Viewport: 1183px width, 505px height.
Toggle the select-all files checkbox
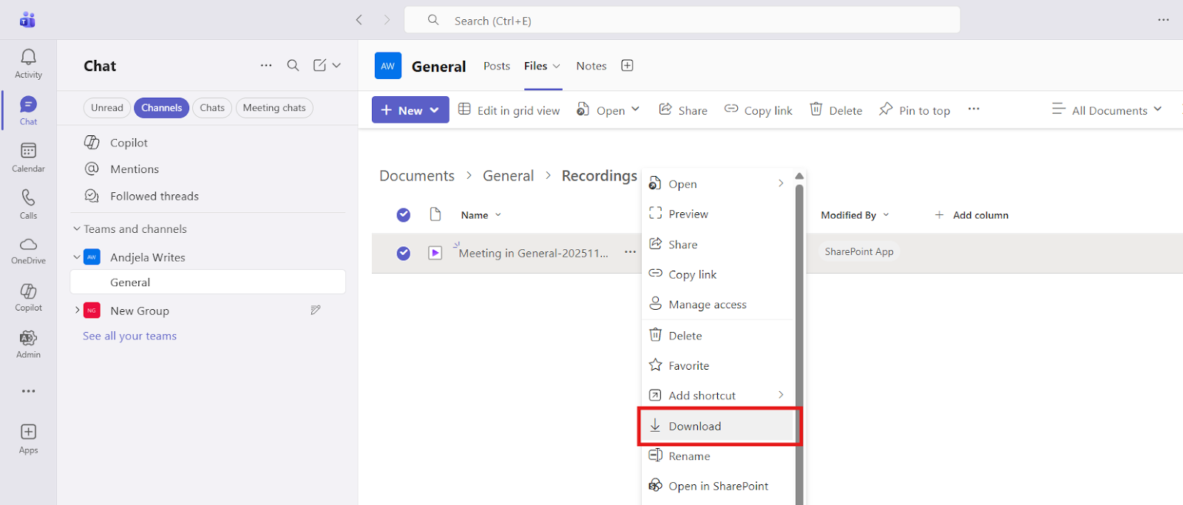tap(403, 215)
